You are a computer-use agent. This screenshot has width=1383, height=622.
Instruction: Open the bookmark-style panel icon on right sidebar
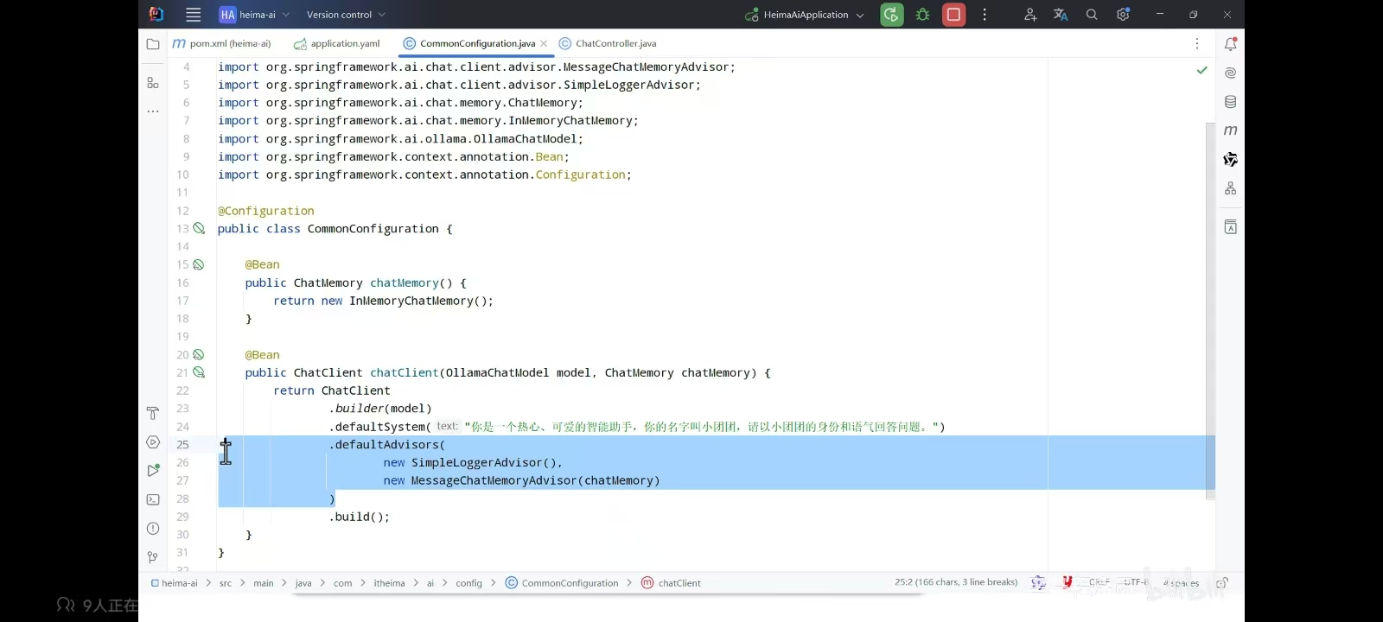click(x=1231, y=227)
